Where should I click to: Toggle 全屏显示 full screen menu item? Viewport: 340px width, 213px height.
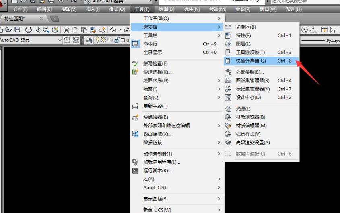click(177, 52)
